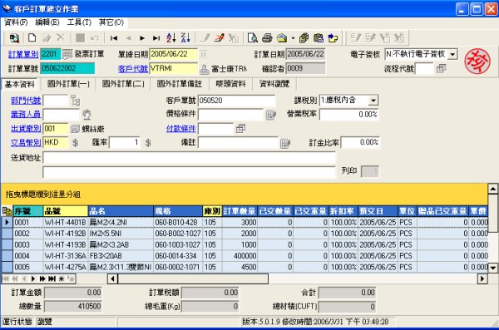Click the red cancel-confirmation pen icon
Image resolution: width=499 pixels, height=330 pixels.
pos(220,38)
